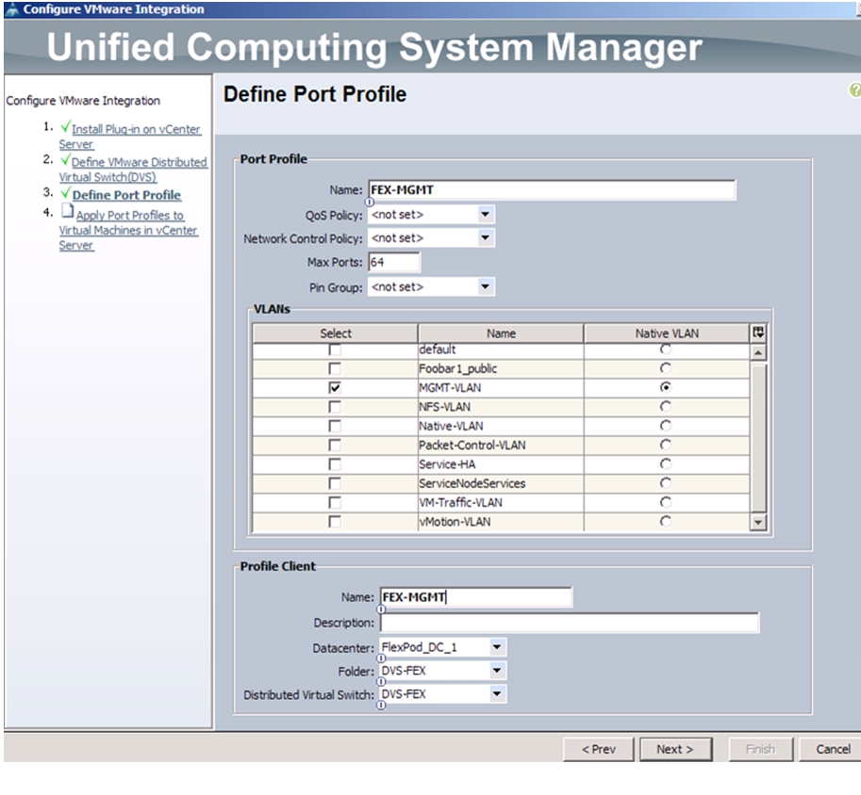
Task: Go to Apply Port Profiles to Virtual Machines step
Action: [x=128, y=230]
